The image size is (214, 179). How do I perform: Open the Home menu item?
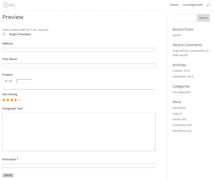point(174,5)
